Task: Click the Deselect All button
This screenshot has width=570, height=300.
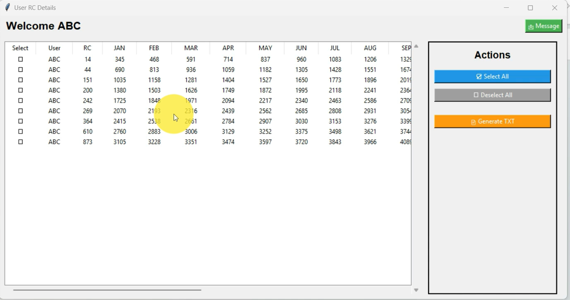Action: (492, 95)
